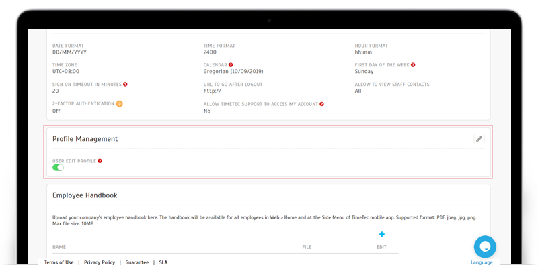
Task: Click the URL to go after logout value
Action: click(212, 91)
